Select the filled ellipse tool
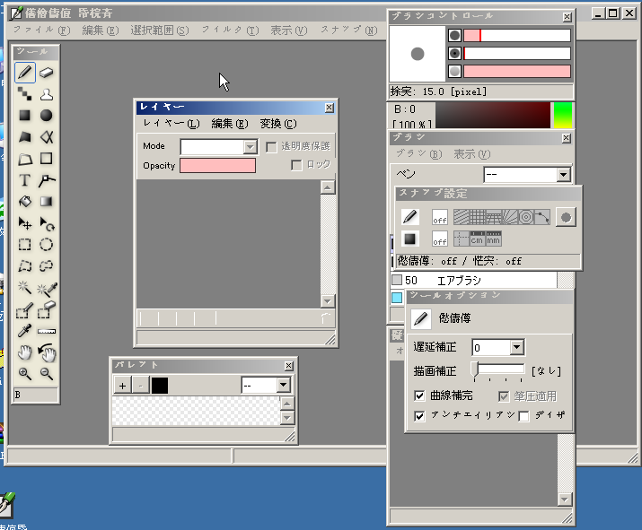The width and height of the screenshot is (642, 530). click(x=47, y=116)
